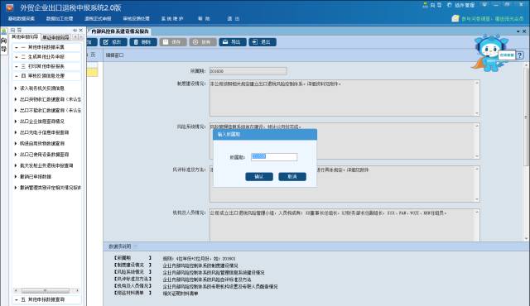This screenshot has height=306, width=530.
Task: Collapse section 四 审核反馈信息处理
Action: [47, 76]
